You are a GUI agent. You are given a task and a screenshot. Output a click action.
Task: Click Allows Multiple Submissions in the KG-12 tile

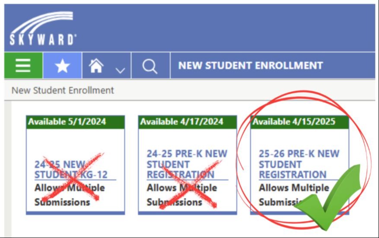coord(70,195)
